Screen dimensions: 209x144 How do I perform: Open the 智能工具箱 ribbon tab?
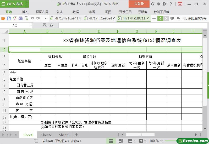click(x=161, y=12)
